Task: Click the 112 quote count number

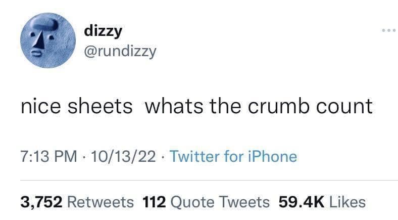Action: [156, 202]
